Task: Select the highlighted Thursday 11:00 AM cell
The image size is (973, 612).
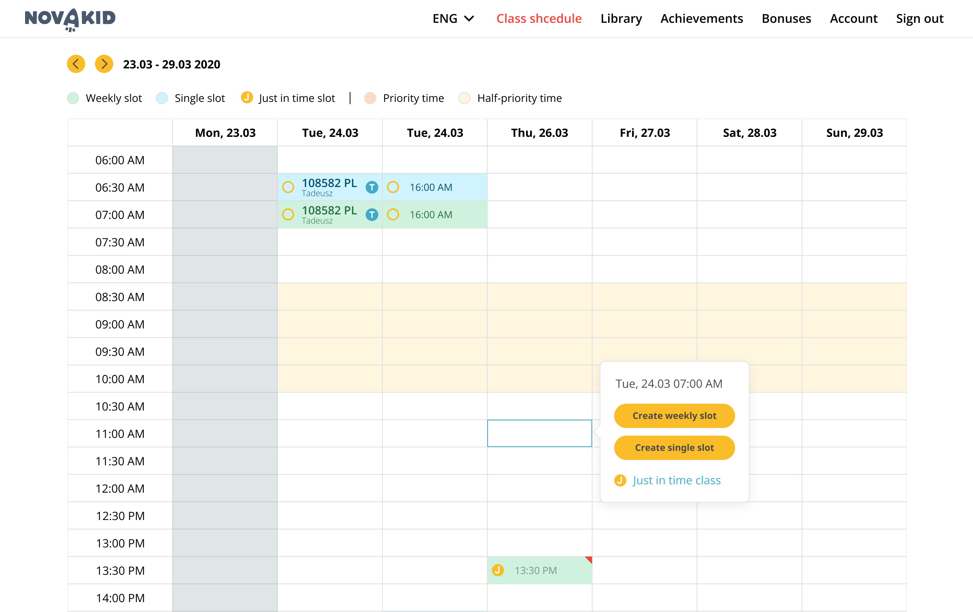Action: [539, 433]
